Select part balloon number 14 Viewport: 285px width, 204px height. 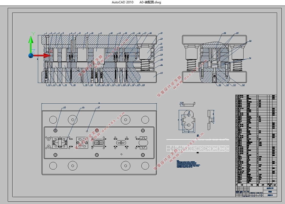tap(126, 33)
